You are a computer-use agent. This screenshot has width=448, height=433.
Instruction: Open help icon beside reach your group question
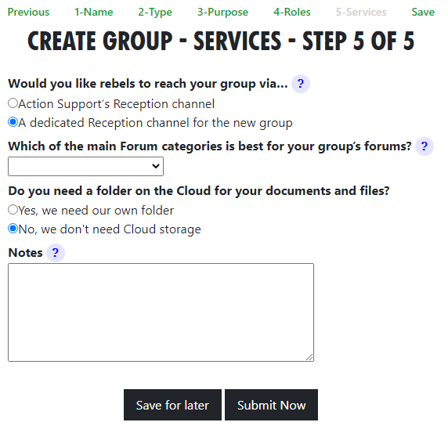pyautogui.click(x=300, y=84)
